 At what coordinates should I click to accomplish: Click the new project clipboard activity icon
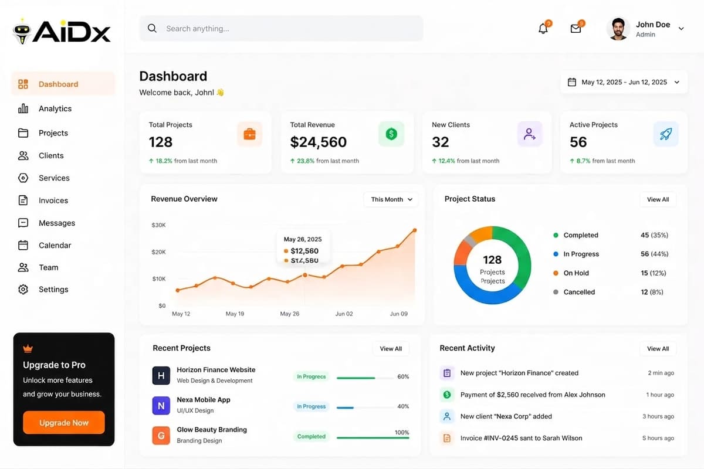tap(447, 373)
